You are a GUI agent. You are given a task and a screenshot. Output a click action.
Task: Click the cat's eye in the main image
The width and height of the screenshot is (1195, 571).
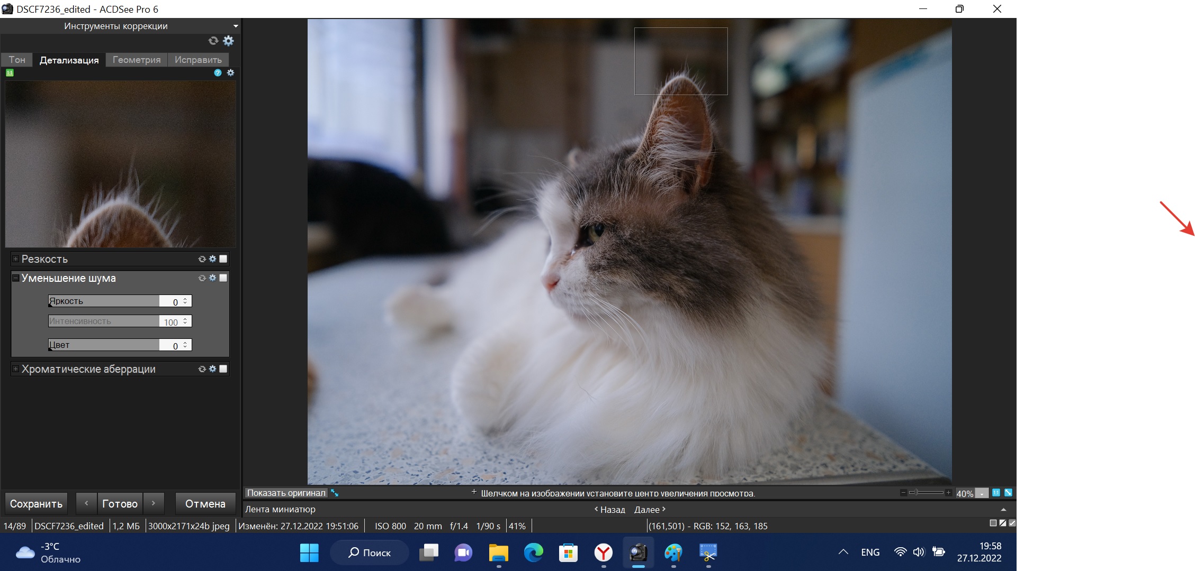coord(597,231)
